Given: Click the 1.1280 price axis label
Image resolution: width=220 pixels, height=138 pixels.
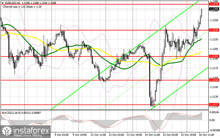Looking at the screenshot, I should pos(214,1).
